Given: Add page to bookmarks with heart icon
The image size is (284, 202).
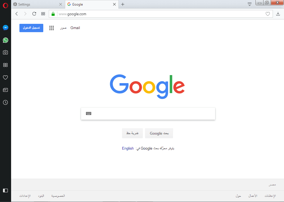Looking at the screenshot, I should tap(268, 14).
